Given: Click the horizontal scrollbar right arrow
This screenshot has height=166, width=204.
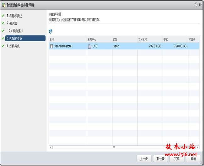Looking at the screenshot, I should coord(197,147).
